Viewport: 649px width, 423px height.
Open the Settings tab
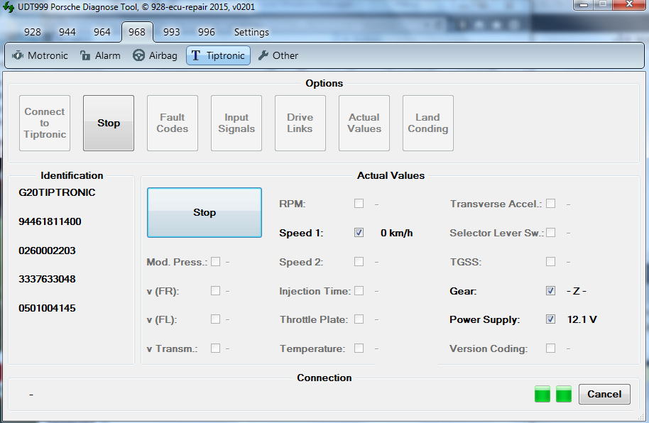coord(251,32)
